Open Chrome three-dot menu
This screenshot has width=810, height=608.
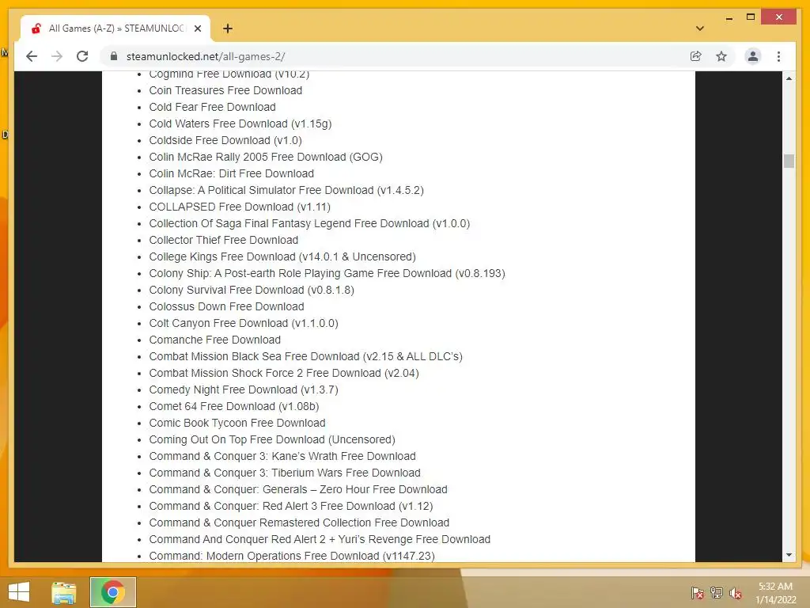click(778, 56)
